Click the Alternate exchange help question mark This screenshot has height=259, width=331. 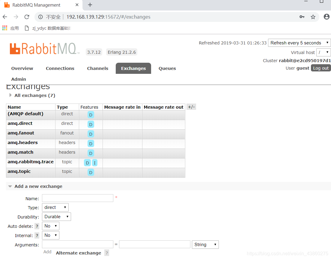107,253
